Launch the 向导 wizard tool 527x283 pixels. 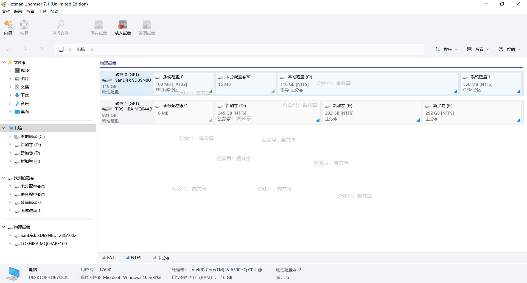(9, 27)
